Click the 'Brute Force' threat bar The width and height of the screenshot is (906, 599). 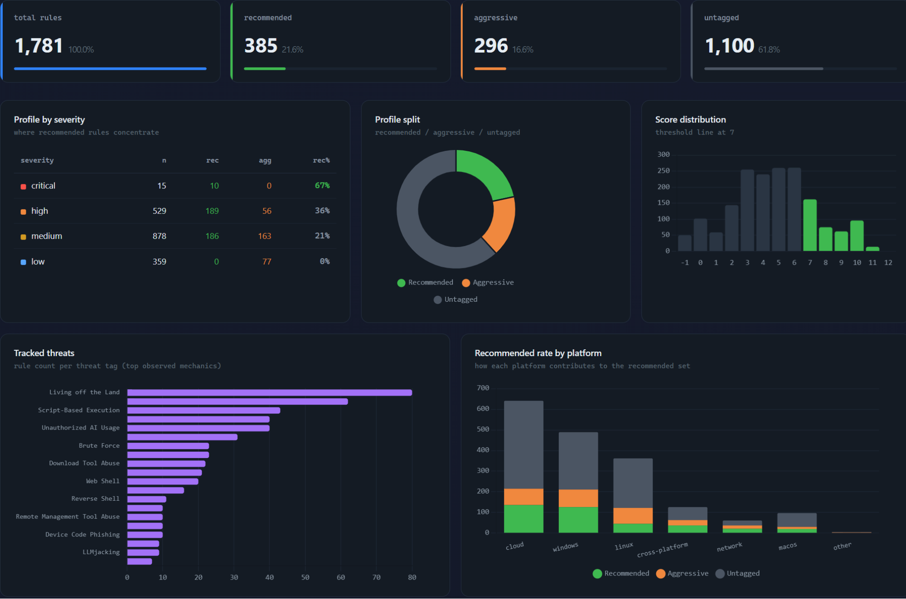(x=168, y=446)
